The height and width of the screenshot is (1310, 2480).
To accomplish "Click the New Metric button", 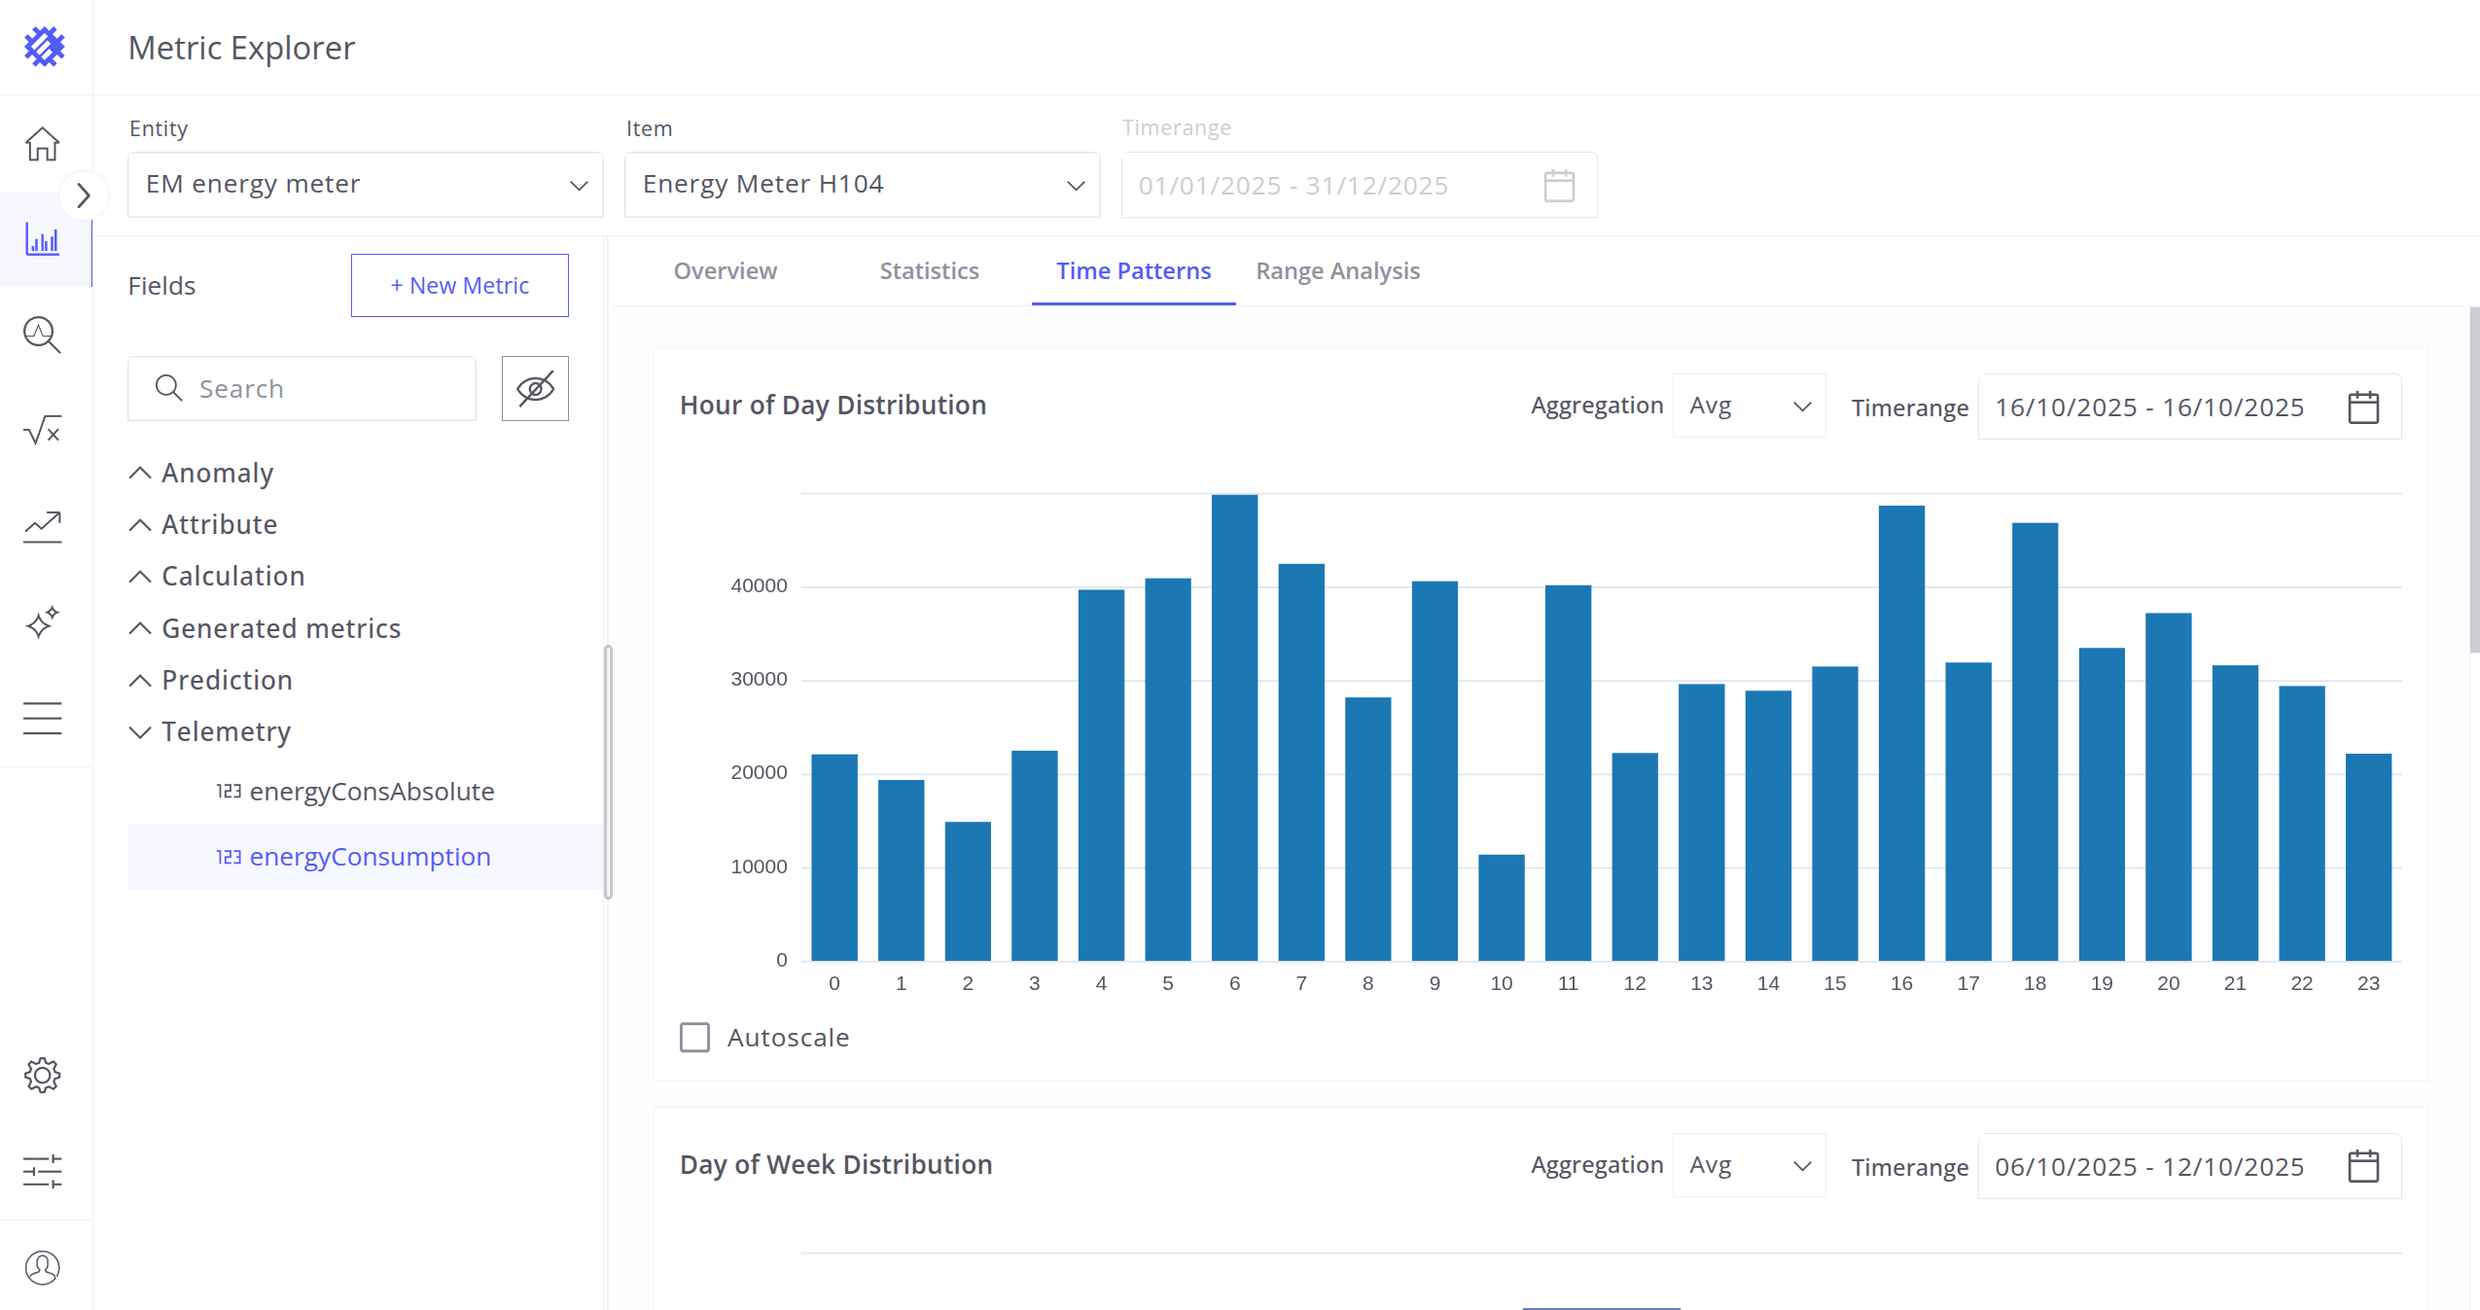I will 459,286.
